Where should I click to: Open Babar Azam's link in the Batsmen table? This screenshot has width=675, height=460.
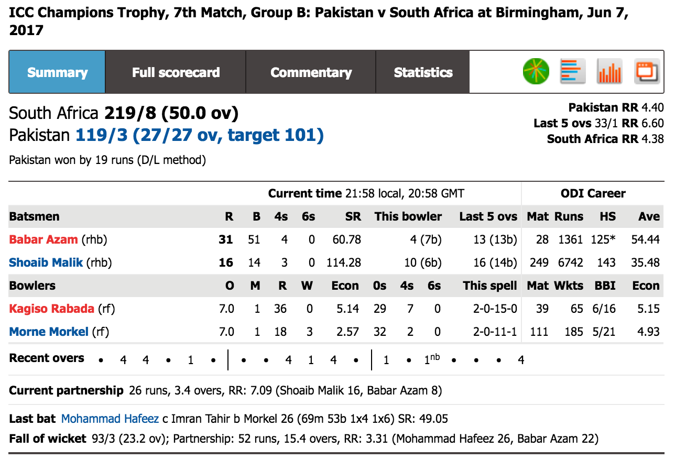tap(43, 239)
